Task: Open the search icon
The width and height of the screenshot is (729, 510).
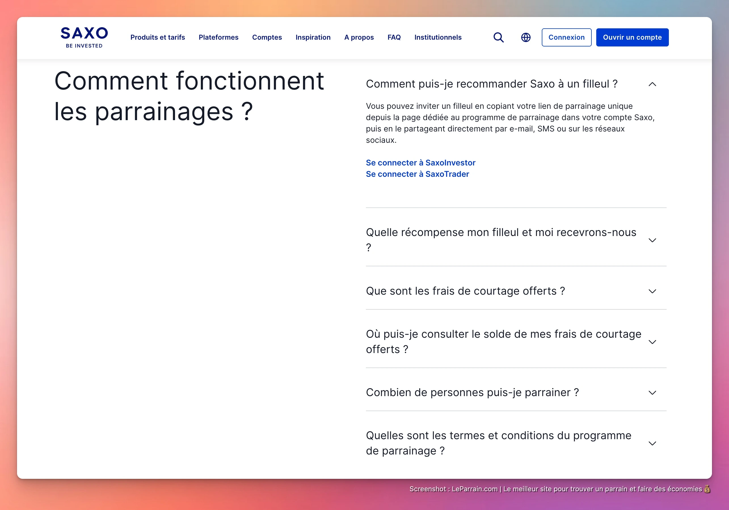Action: (498, 37)
